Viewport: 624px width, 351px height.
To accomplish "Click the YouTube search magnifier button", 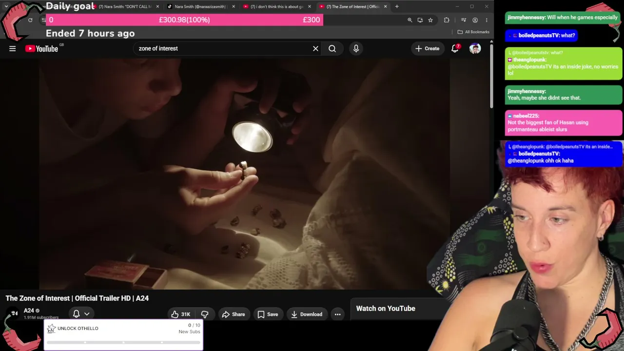I will (332, 48).
